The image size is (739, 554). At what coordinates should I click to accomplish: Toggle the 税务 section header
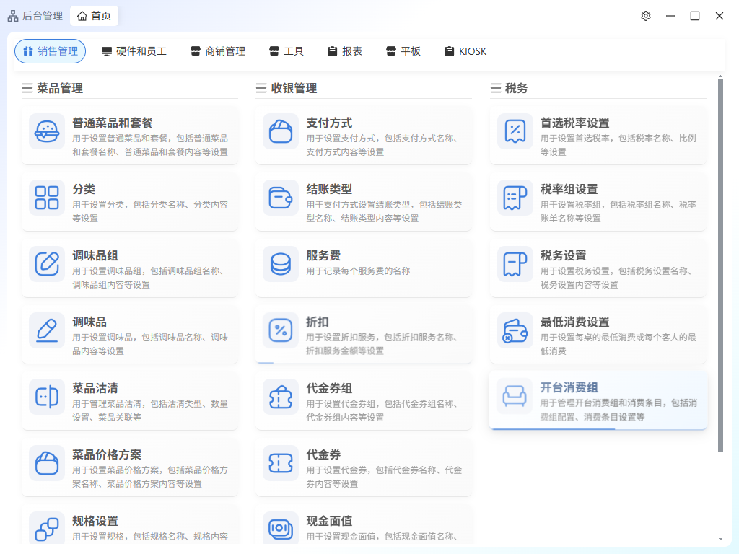point(510,88)
